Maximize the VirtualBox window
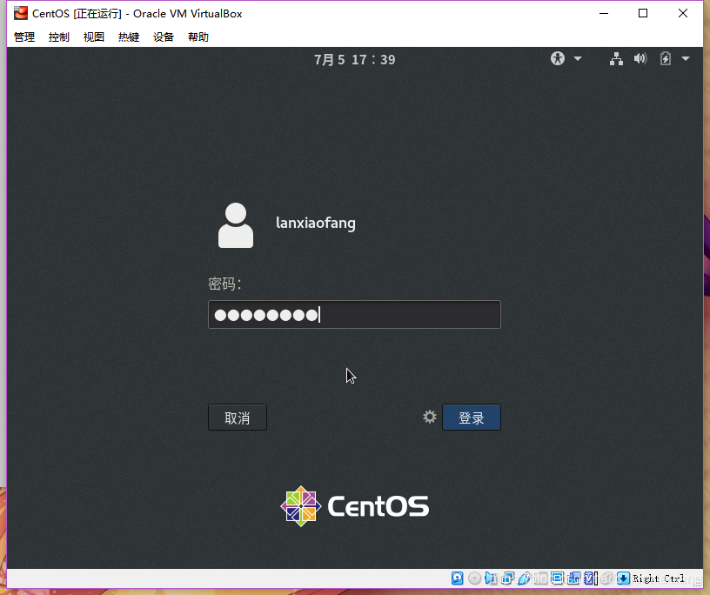The width and height of the screenshot is (710, 595). click(643, 14)
